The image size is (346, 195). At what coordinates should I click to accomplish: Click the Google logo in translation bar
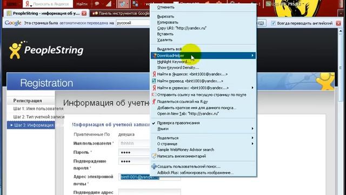pyautogui.click(x=13, y=23)
